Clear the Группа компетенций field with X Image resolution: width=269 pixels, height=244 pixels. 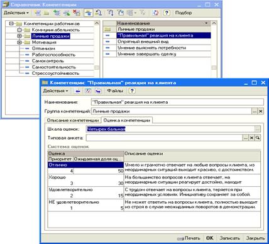coord(260,111)
